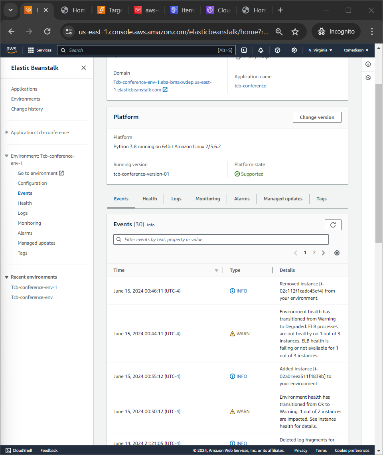
Task: Open sidebar Managed updates link
Action: (37, 243)
